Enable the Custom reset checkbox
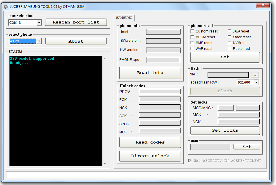Viewport: 276px width, 185px height. [192, 31]
